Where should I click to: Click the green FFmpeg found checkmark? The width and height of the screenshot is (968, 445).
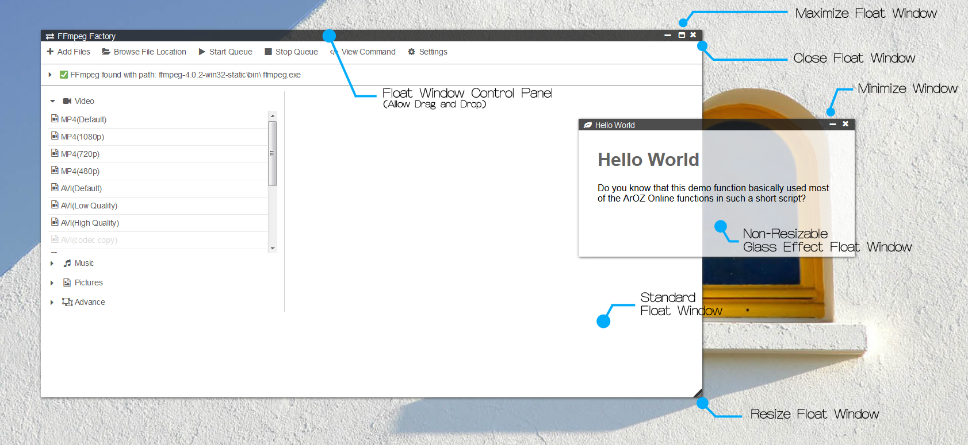(64, 75)
